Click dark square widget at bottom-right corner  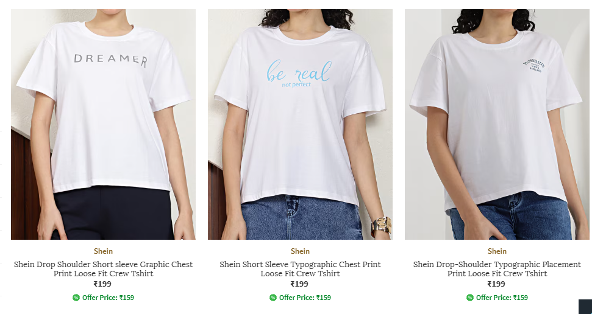585,307
